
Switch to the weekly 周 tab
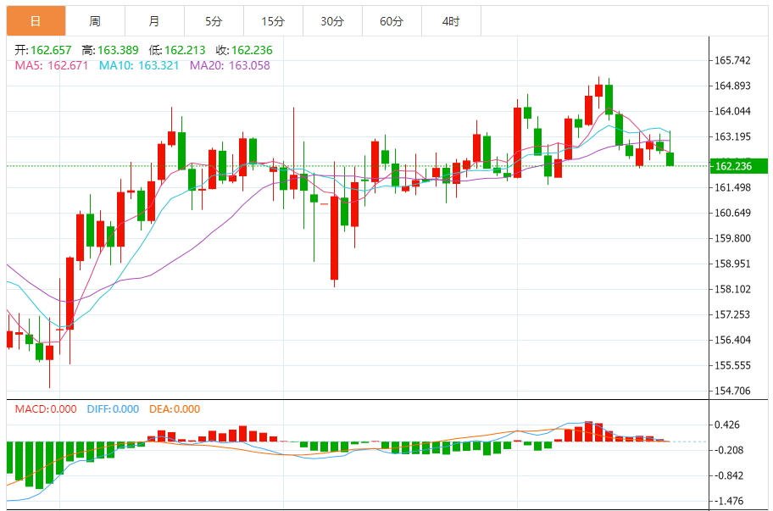pos(95,21)
